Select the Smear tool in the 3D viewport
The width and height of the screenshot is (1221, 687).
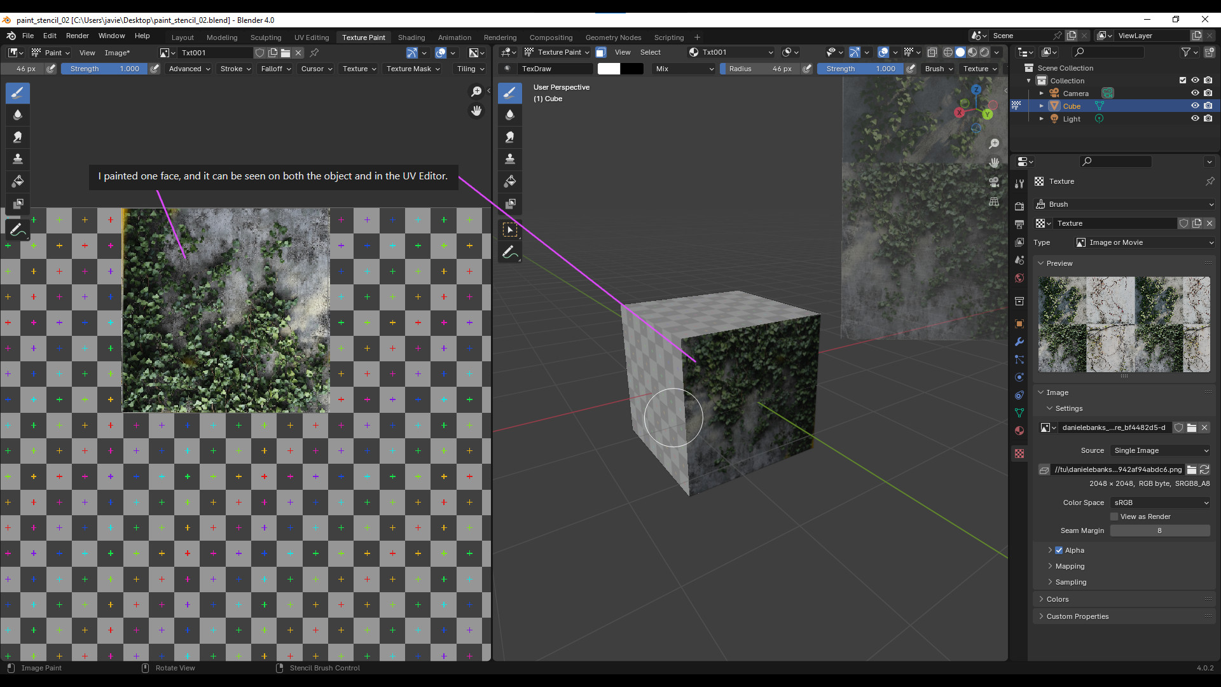pyautogui.click(x=509, y=137)
